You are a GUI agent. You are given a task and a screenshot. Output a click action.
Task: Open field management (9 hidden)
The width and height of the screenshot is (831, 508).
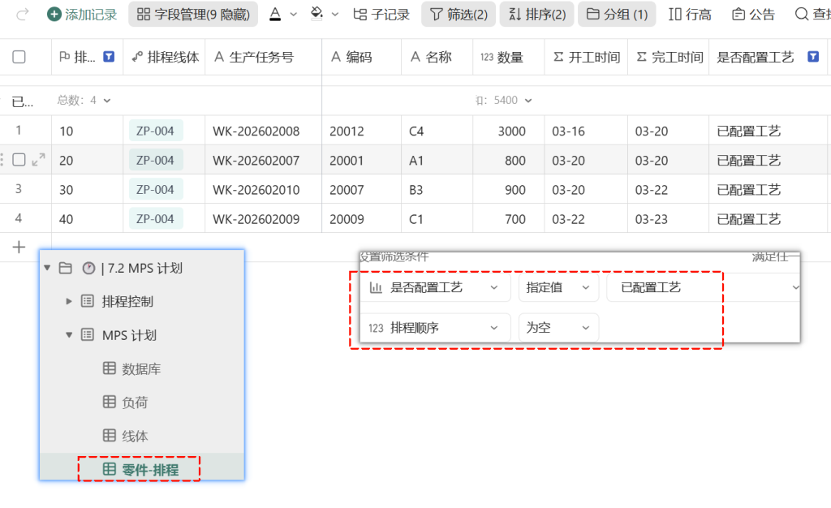point(193,15)
